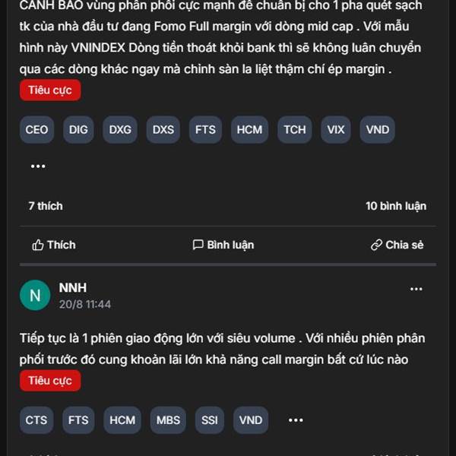Share the post using Chia sẻ
The height and width of the screenshot is (456, 456).
pyautogui.click(x=397, y=245)
